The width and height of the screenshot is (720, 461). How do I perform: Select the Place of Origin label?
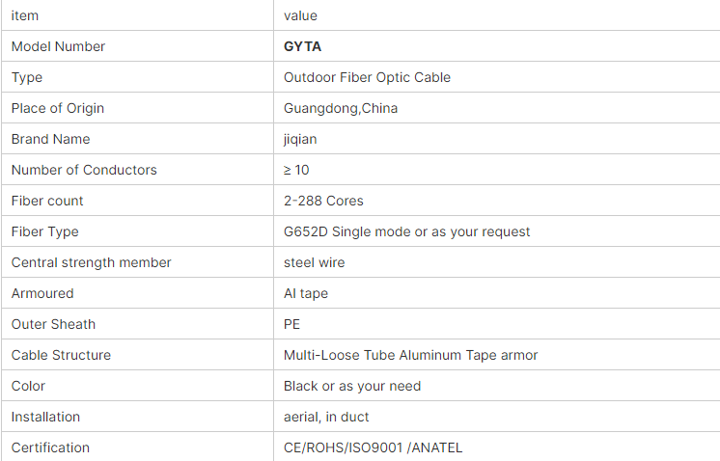[57, 108]
